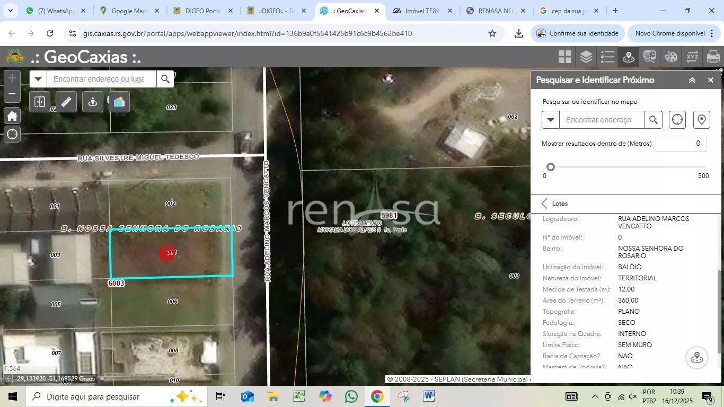Viewport: 724px width, 407px height.
Task: Select the ruler measurement tool
Action: [x=66, y=102]
